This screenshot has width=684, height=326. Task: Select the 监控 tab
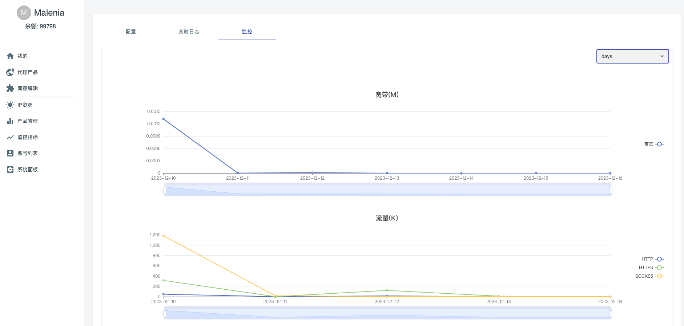(247, 32)
